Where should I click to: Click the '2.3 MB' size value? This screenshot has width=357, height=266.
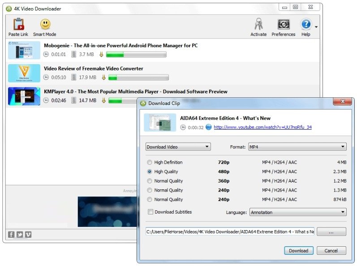(340, 171)
